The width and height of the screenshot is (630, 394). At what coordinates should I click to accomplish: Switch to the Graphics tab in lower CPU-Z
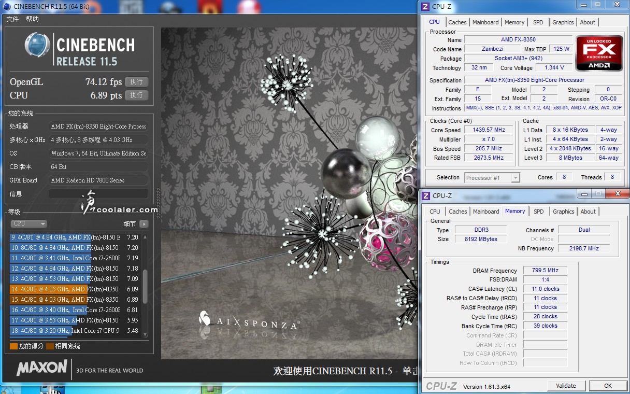point(564,212)
